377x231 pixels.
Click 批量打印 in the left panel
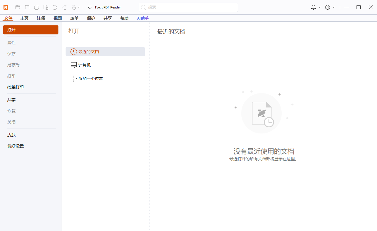[15, 87]
